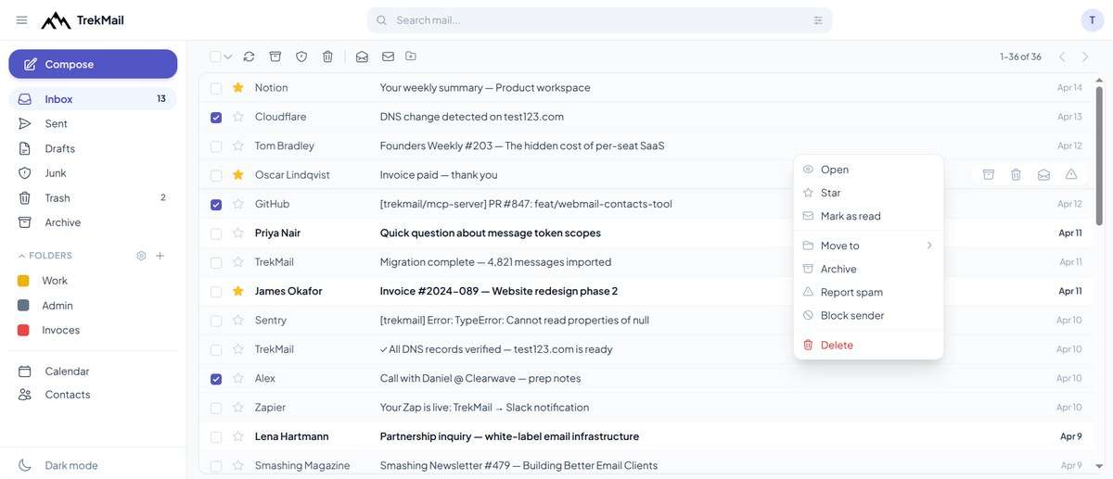The width and height of the screenshot is (1113, 479).
Task: Toggle the select-all checkbox
Action: pos(215,57)
